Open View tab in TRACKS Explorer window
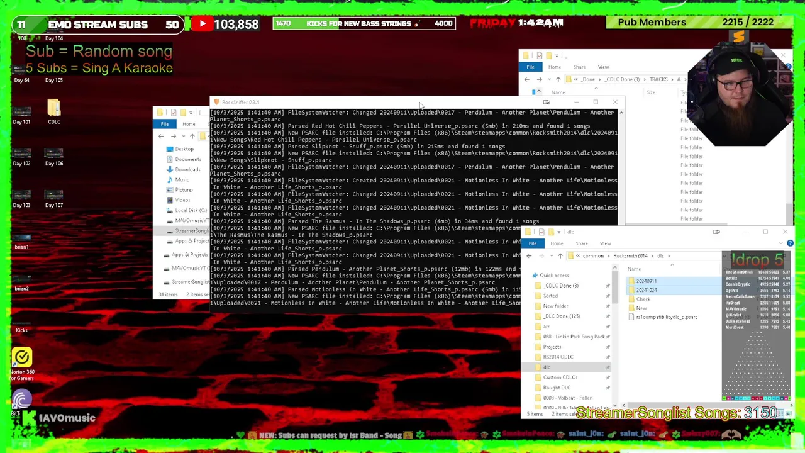Image resolution: width=805 pixels, height=453 pixels. [x=603, y=67]
